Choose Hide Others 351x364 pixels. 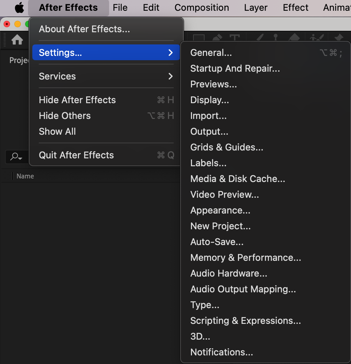coord(65,116)
